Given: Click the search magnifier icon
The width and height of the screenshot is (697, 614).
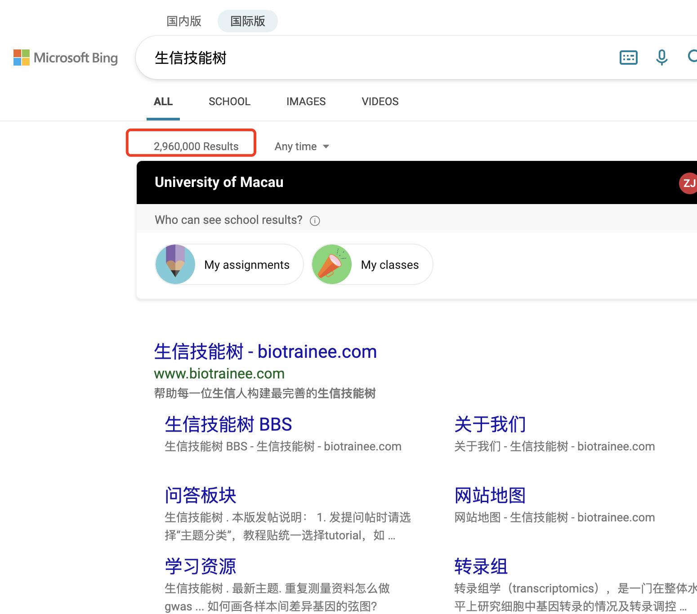Looking at the screenshot, I should [693, 57].
